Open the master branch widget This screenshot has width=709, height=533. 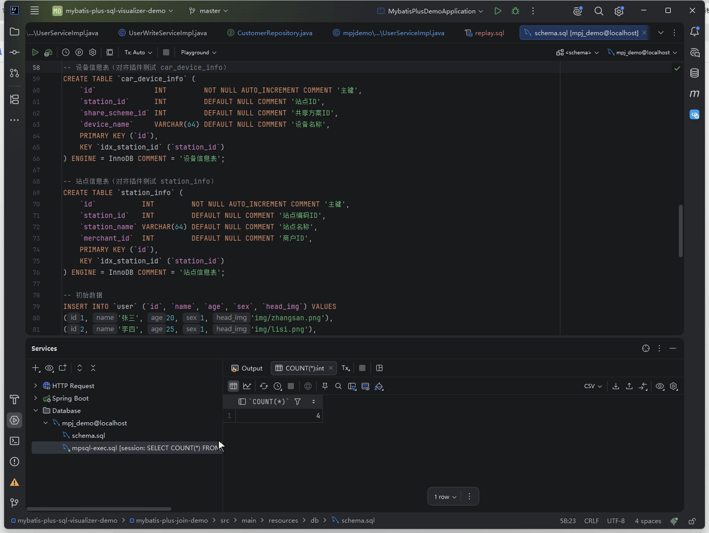pos(208,11)
